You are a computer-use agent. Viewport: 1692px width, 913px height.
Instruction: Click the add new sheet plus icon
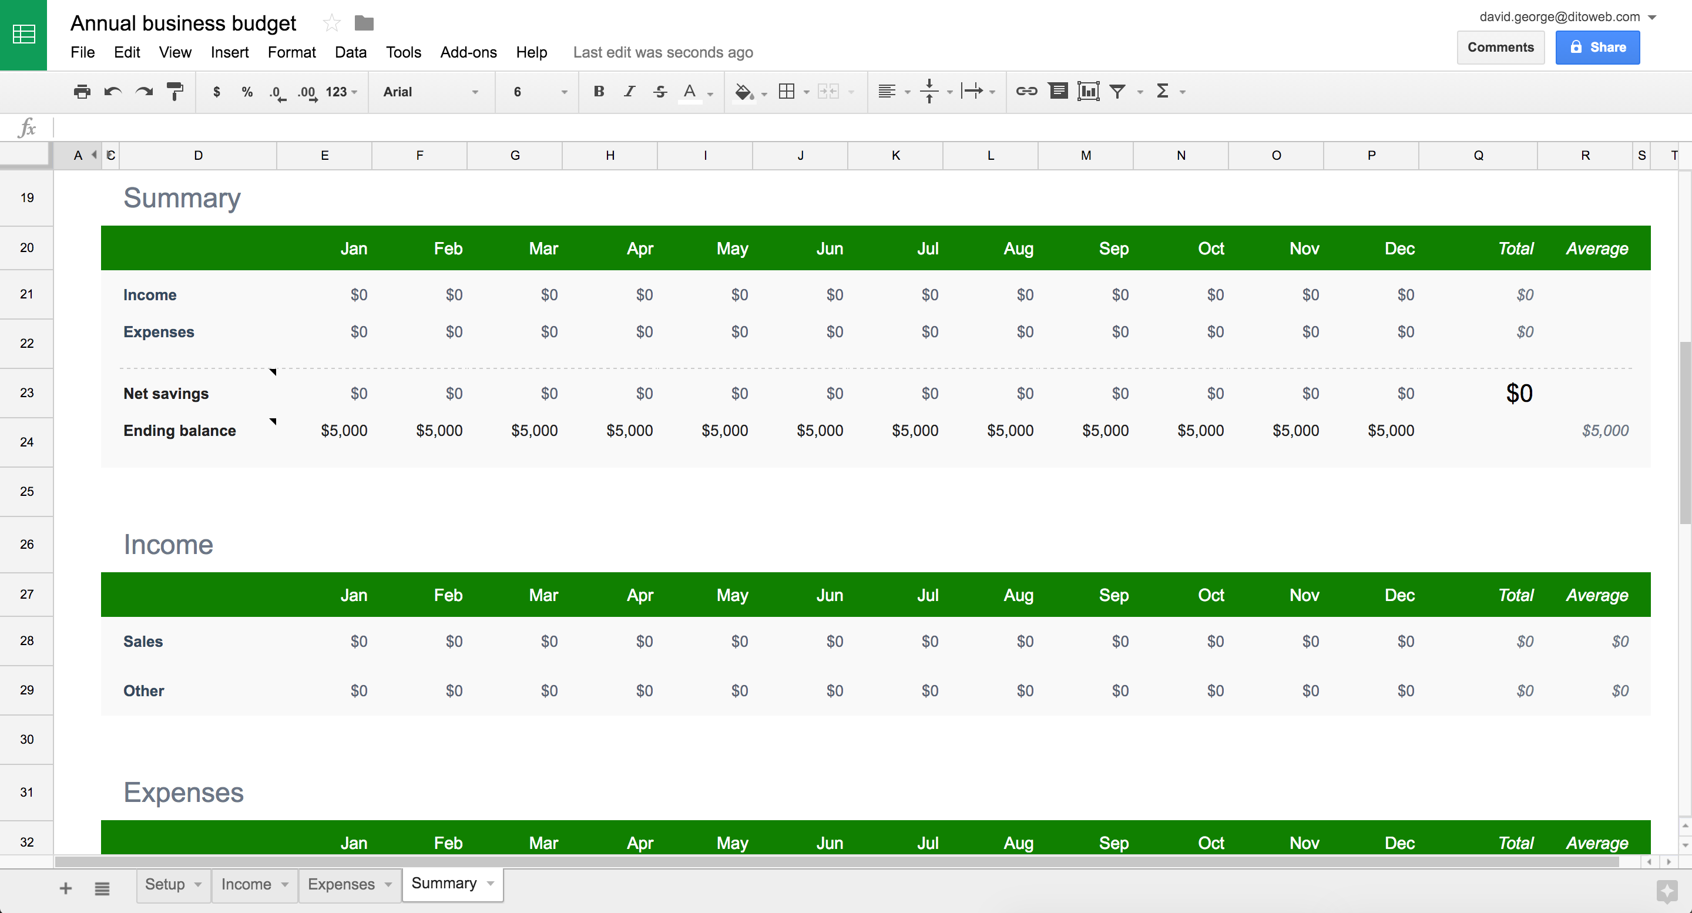pyautogui.click(x=65, y=886)
